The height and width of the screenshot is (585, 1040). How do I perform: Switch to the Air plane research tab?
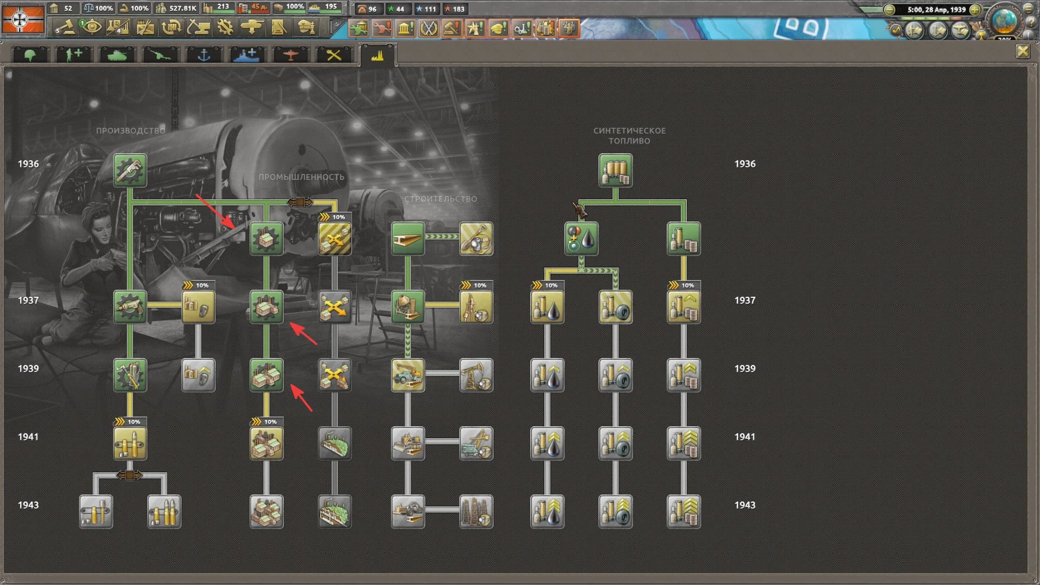290,55
